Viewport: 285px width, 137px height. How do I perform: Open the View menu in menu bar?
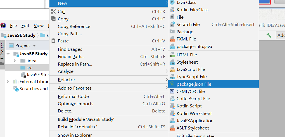point(39,26)
